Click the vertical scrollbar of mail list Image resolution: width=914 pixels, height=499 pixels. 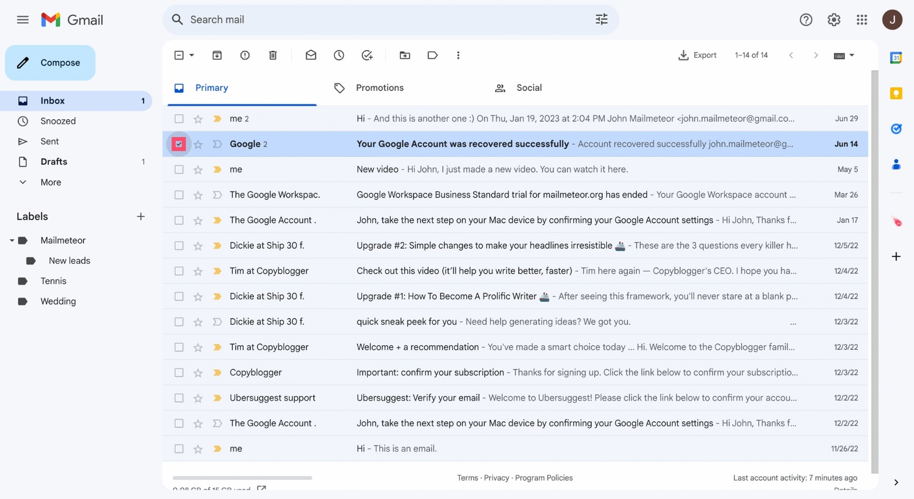click(x=874, y=272)
